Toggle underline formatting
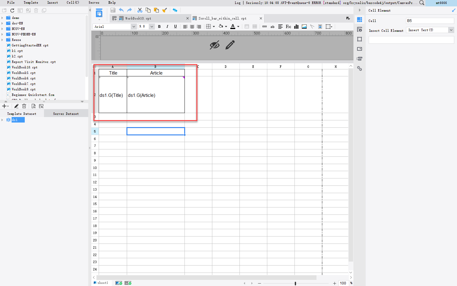The image size is (457, 286). coord(175,27)
